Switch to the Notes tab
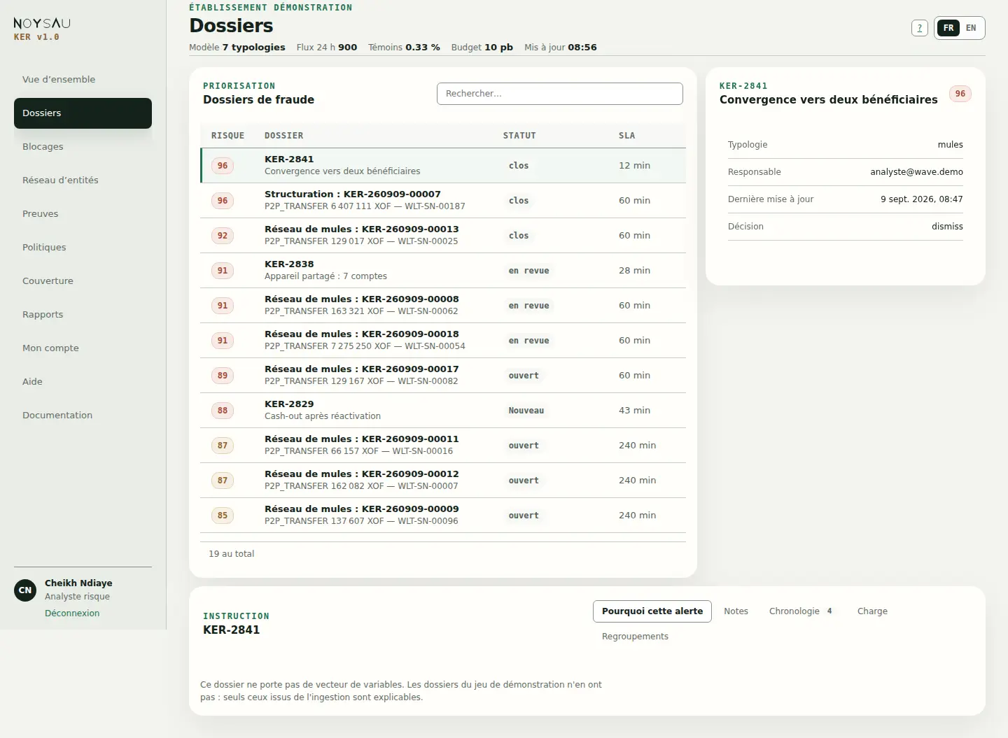The height and width of the screenshot is (738, 1008). pos(736,611)
